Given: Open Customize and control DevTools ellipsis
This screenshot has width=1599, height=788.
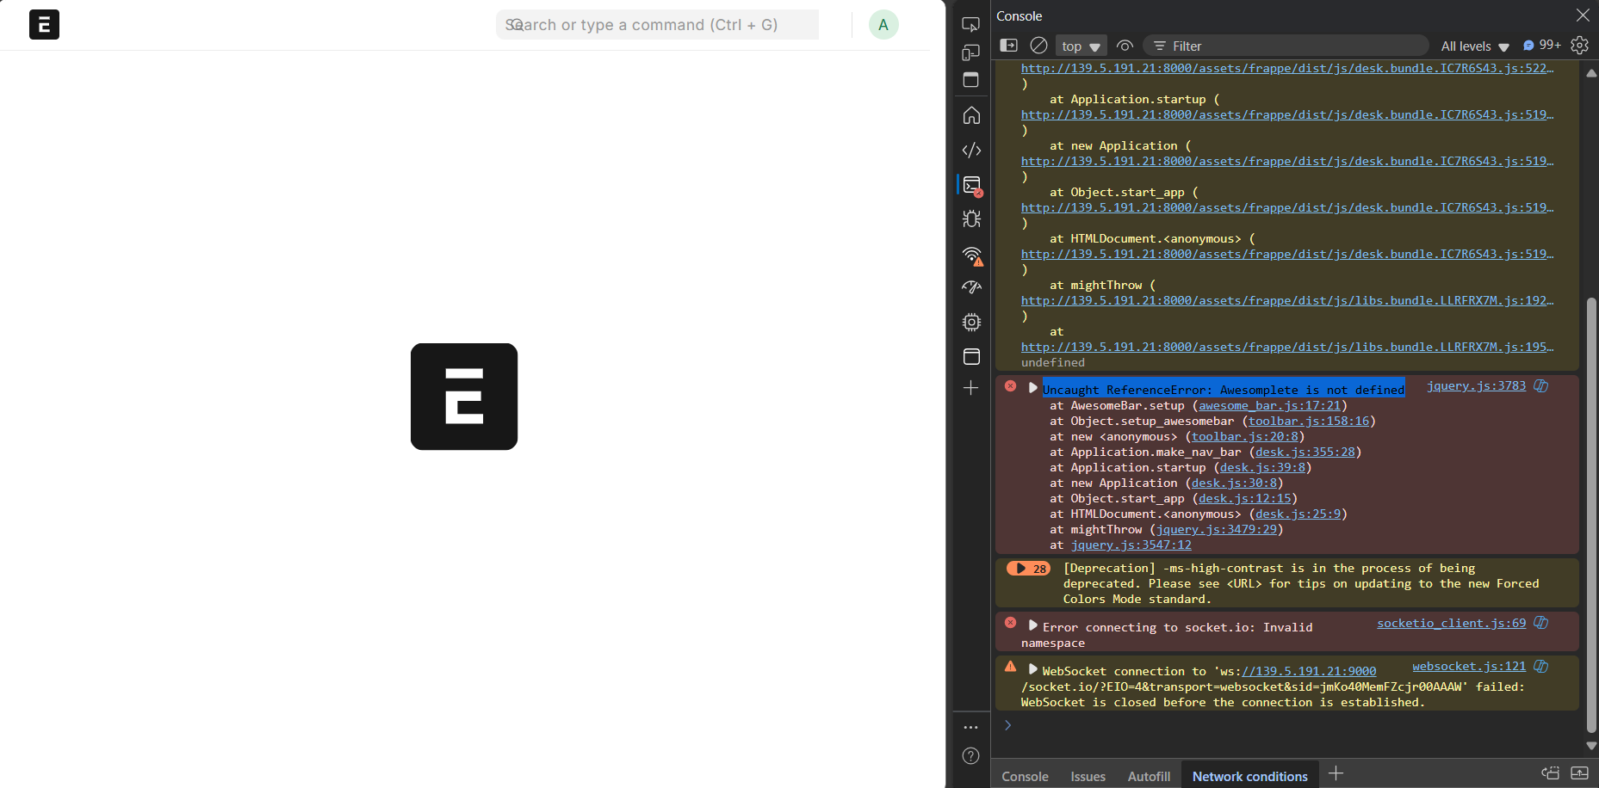Looking at the screenshot, I should click(970, 727).
